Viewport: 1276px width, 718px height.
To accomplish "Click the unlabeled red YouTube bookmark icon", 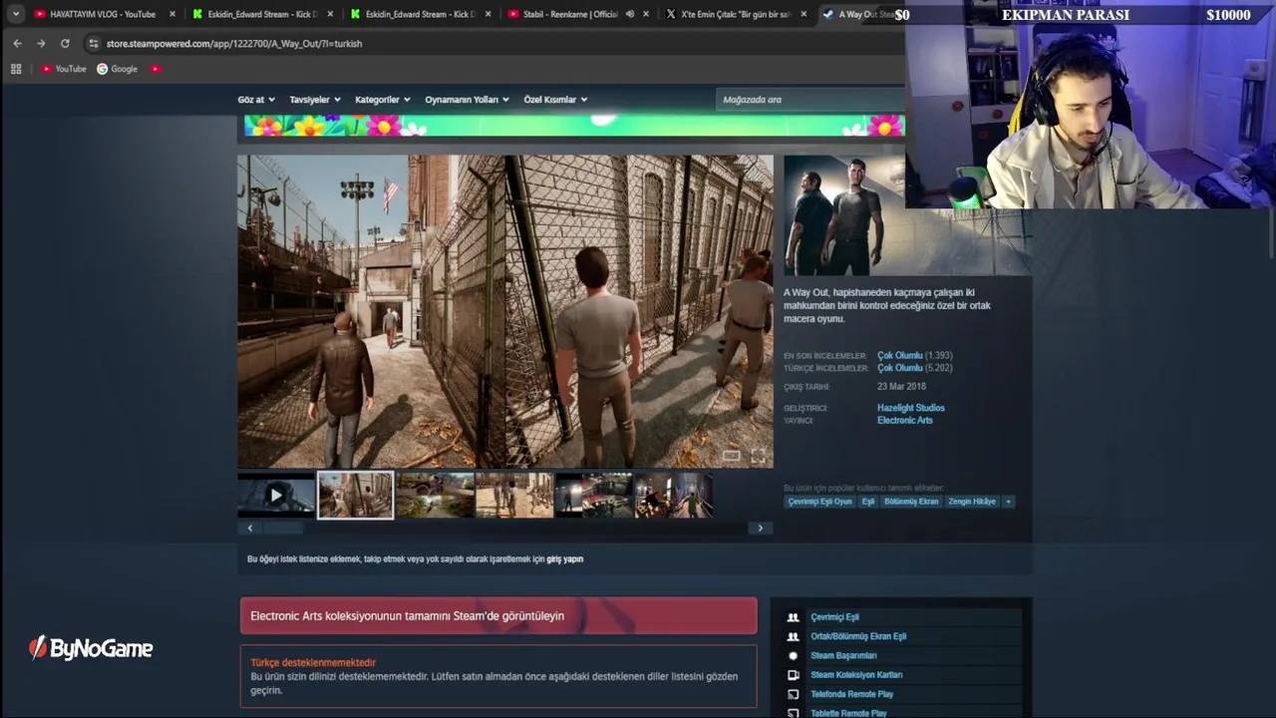I will click(x=156, y=69).
